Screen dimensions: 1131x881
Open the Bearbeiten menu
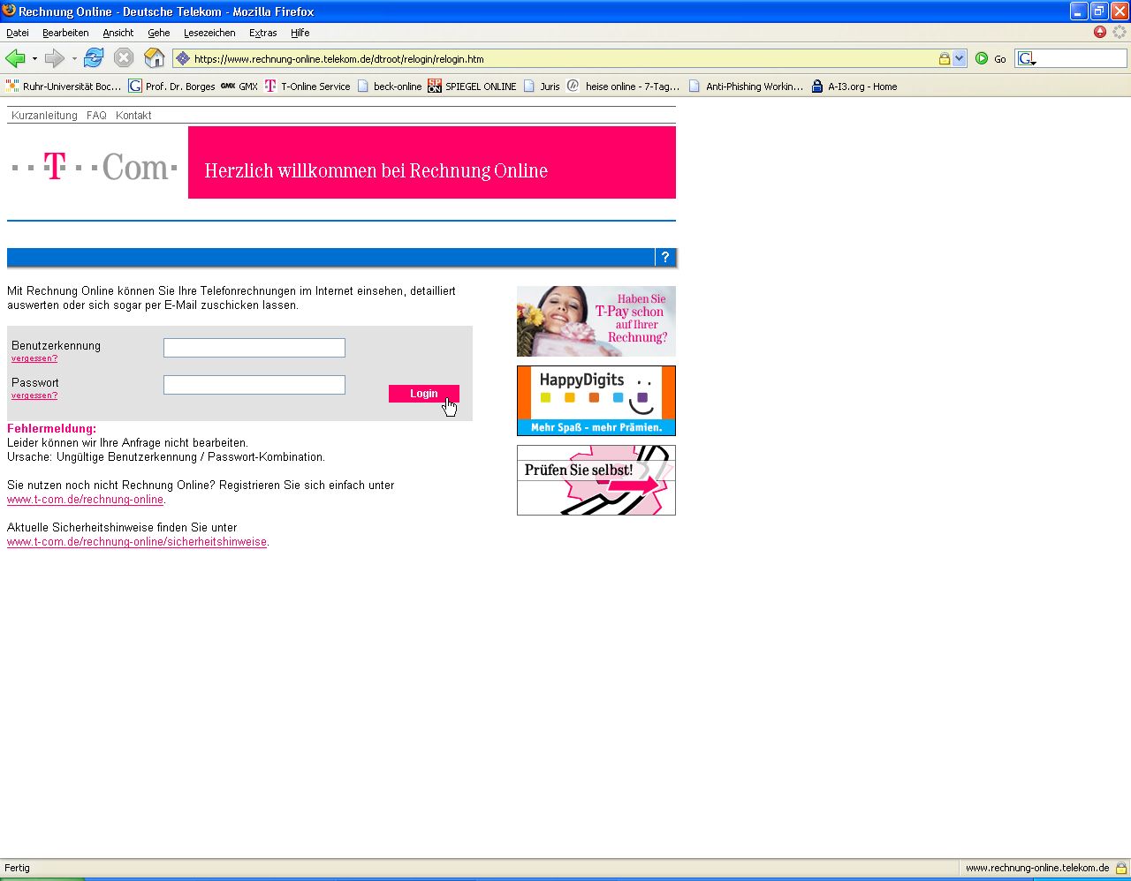tap(65, 33)
